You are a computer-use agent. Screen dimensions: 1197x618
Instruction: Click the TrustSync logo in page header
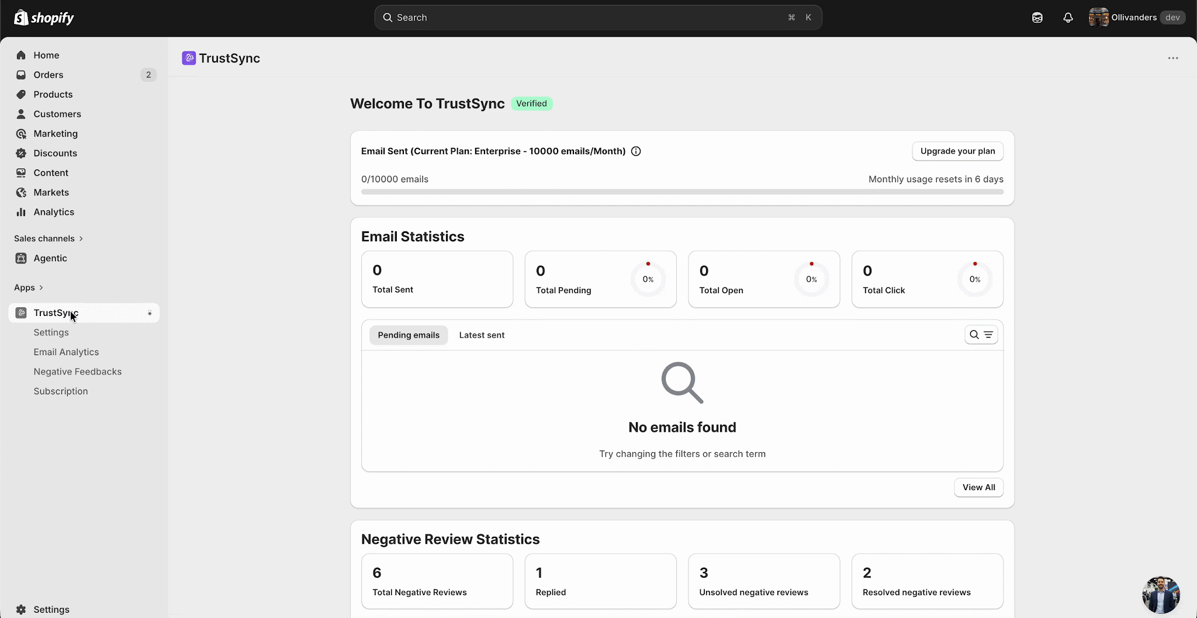coord(189,58)
